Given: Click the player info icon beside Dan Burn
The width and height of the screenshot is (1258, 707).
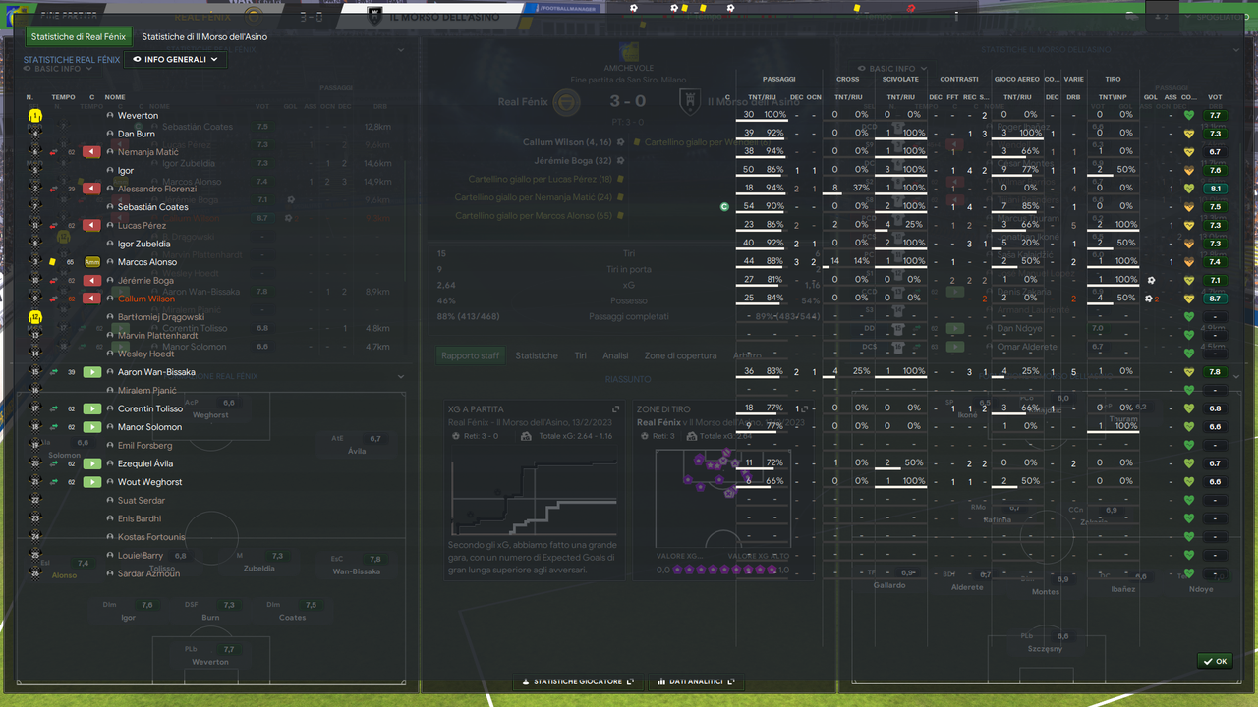Looking at the screenshot, I should pos(110,134).
